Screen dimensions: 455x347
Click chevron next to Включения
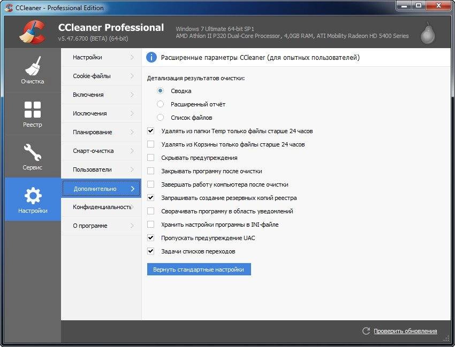coord(132,95)
